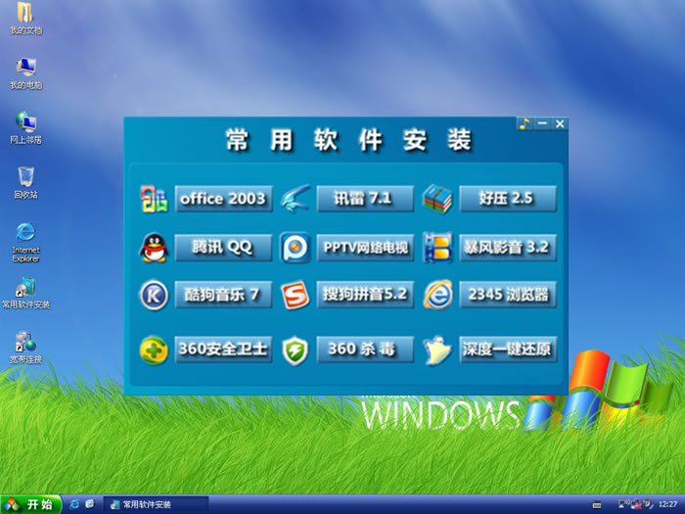Select the 2345 浏览器 button
The width and height of the screenshot is (685, 514).
point(508,295)
